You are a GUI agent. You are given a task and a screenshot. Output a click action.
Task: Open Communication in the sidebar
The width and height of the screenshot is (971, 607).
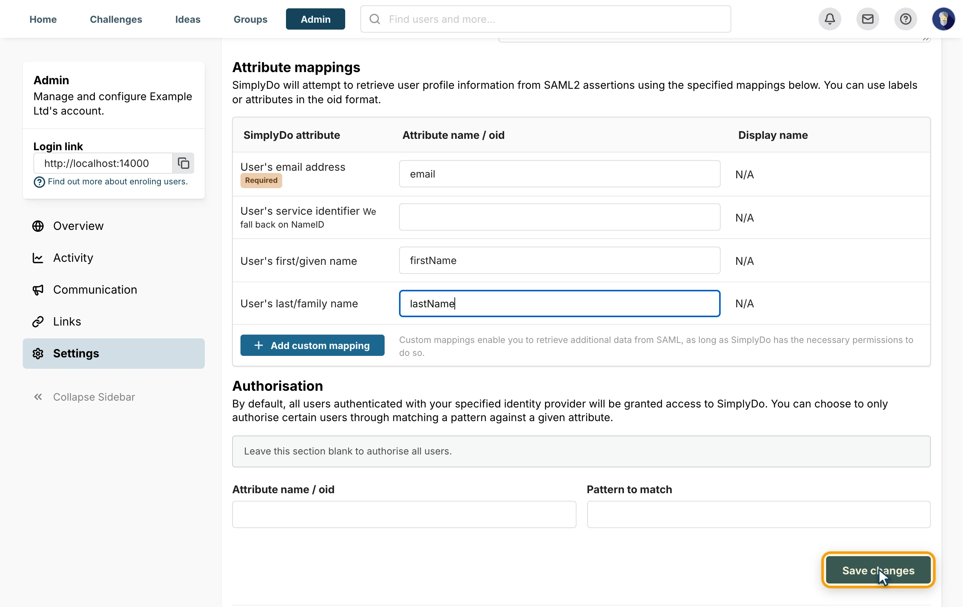coord(113,289)
